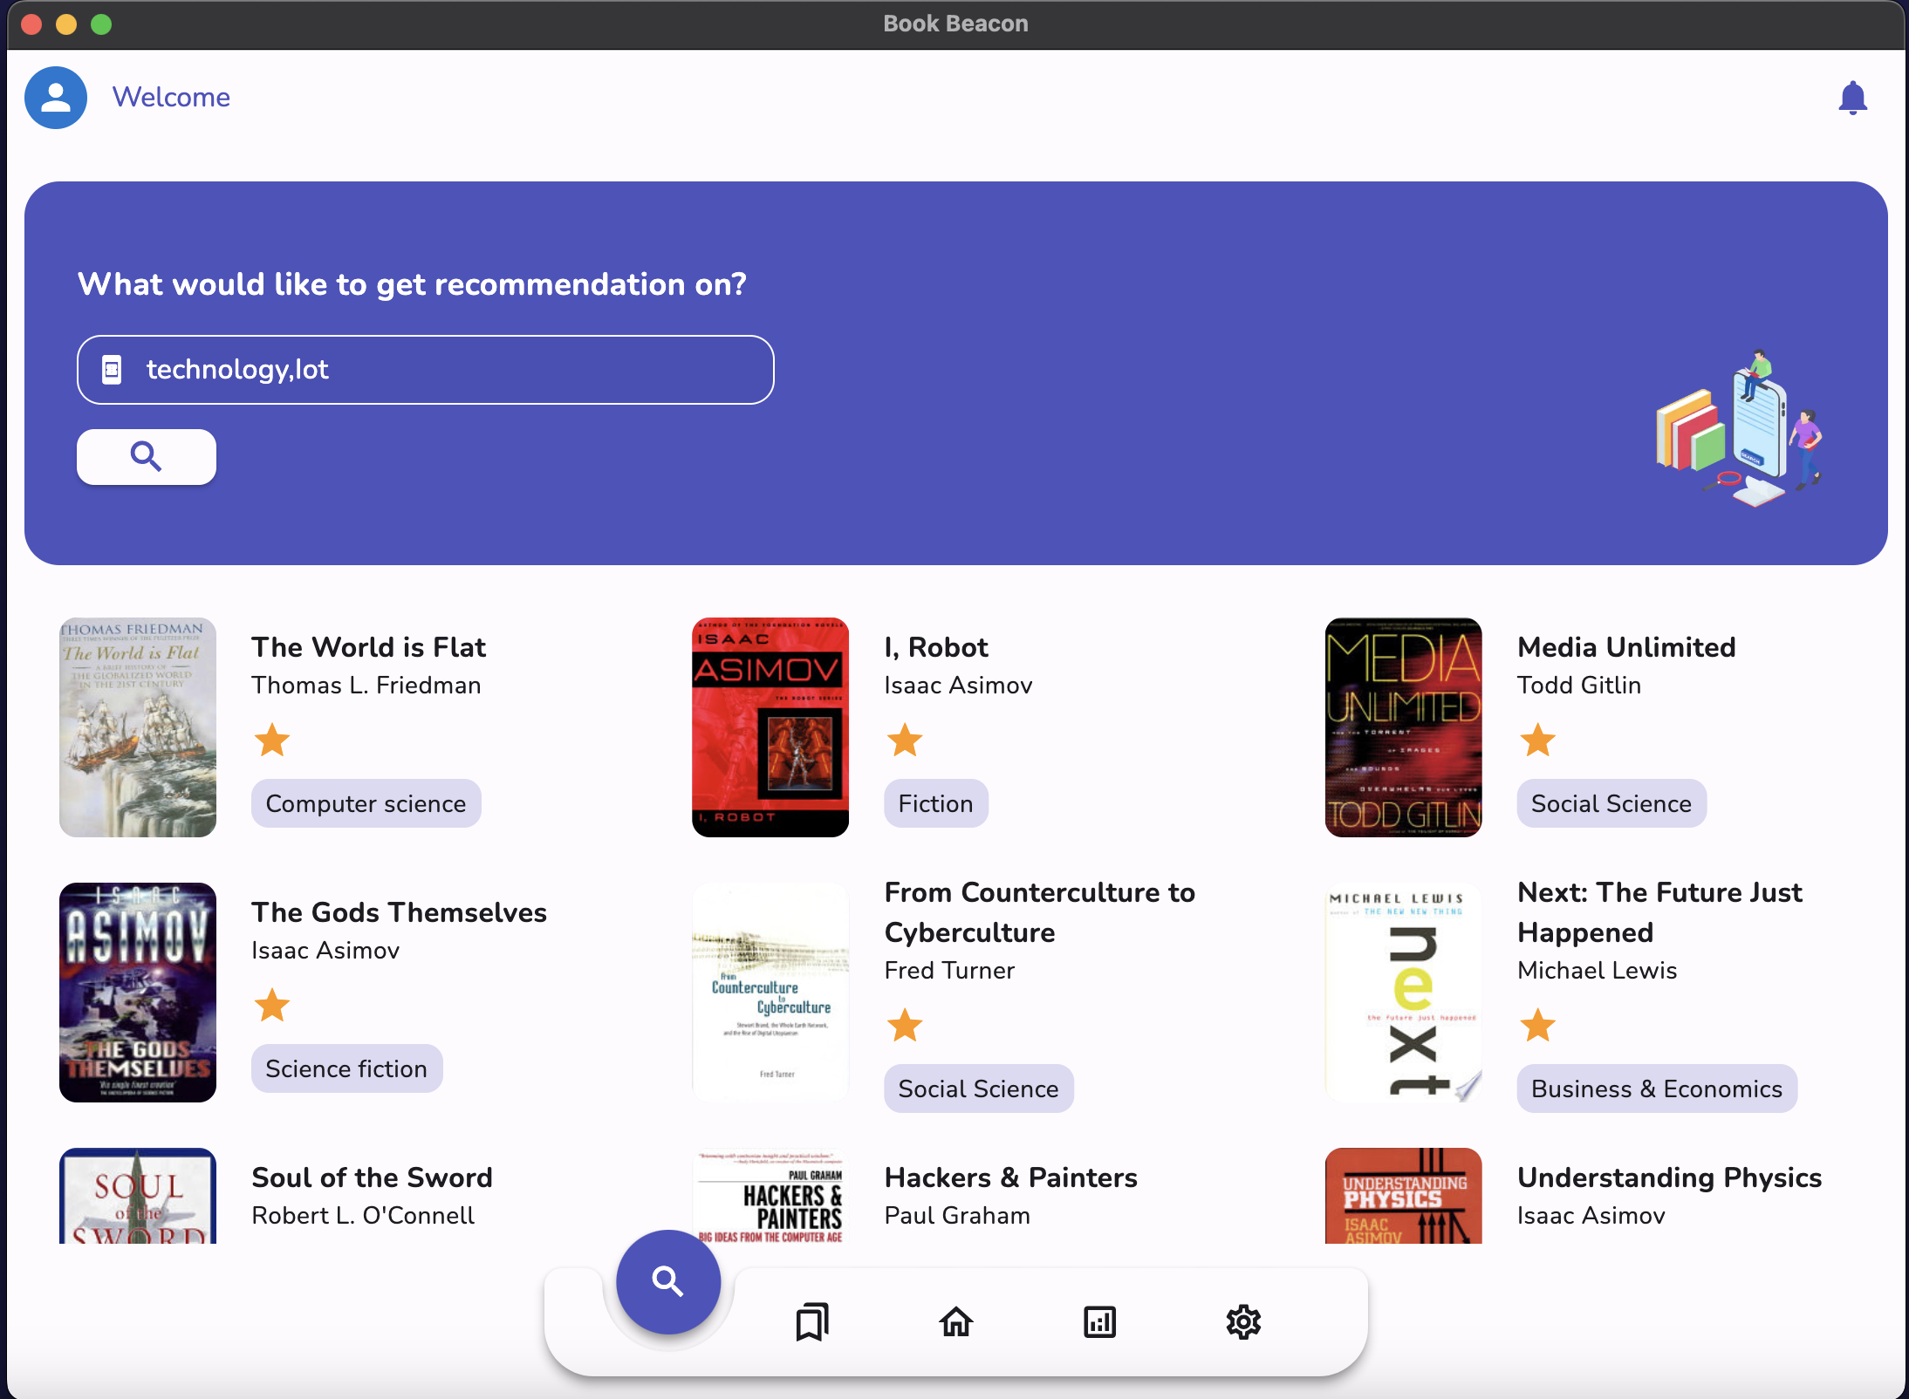
Task: Rate The World is Flat via its star
Action: point(272,740)
